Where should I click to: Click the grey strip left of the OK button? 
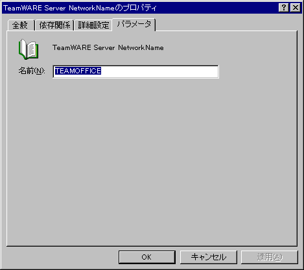click(x=63, y=258)
